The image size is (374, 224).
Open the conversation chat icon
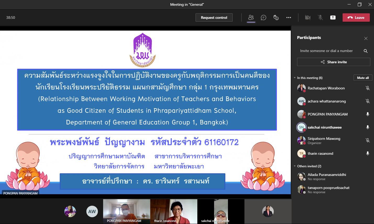click(x=263, y=18)
